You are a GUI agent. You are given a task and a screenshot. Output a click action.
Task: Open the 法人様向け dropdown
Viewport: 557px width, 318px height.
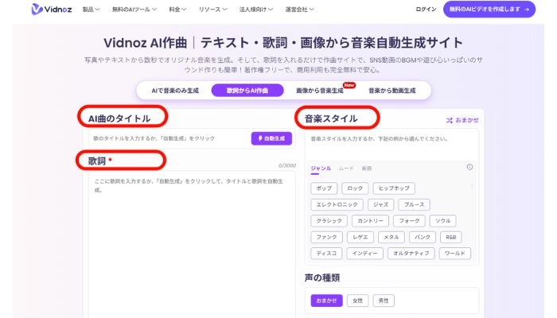255,10
